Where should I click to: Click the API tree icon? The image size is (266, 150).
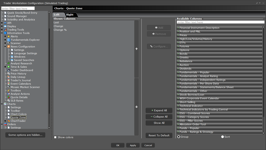5,23
